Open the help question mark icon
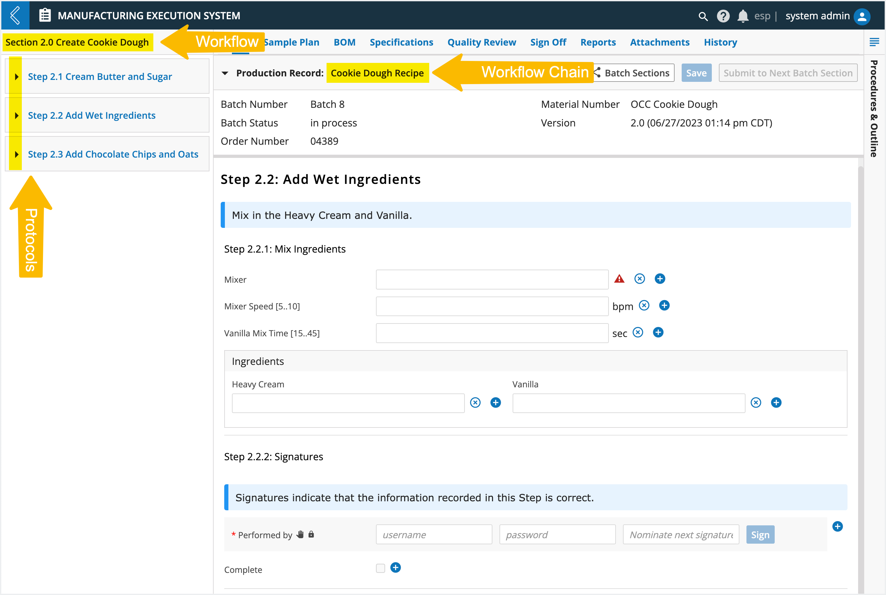The width and height of the screenshot is (886, 595). pos(723,16)
